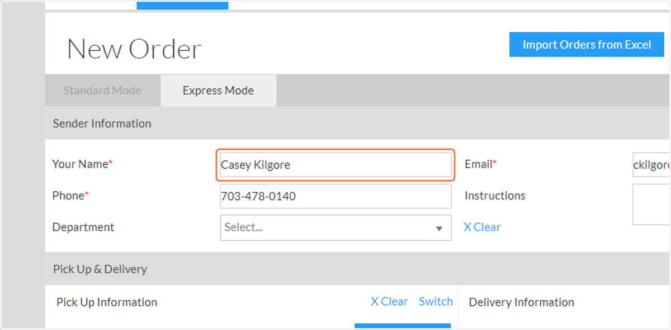The image size is (671, 330).
Task: Click X Clear in Pick Up Information
Action: (389, 302)
